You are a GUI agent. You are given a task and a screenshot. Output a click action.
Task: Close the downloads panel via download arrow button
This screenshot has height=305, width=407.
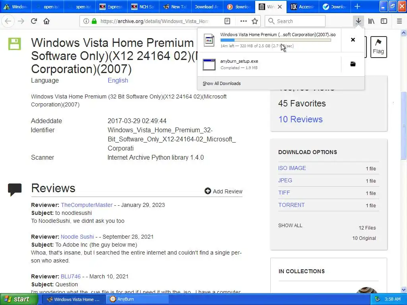(x=358, y=21)
